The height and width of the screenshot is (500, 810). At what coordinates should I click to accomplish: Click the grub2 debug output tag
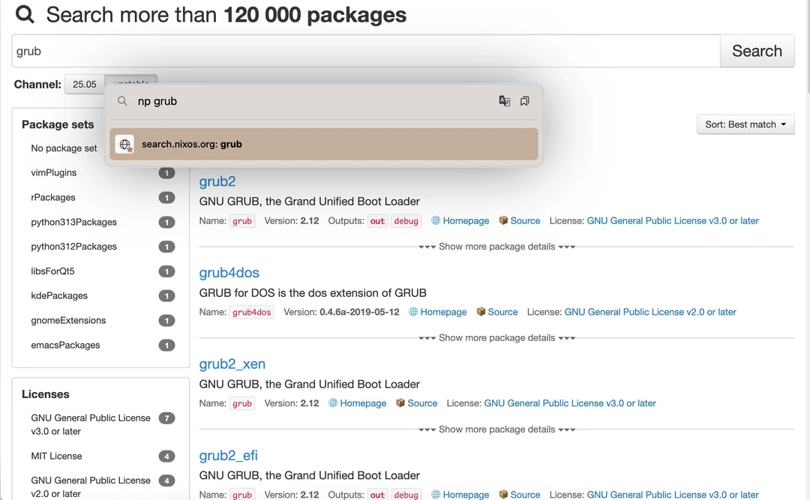click(x=406, y=221)
